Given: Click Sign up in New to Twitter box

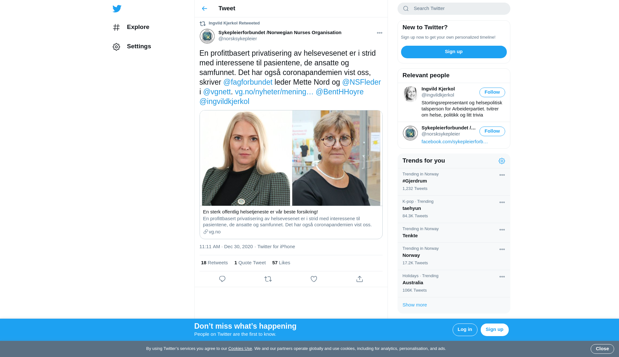Looking at the screenshot, I should tap(454, 52).
